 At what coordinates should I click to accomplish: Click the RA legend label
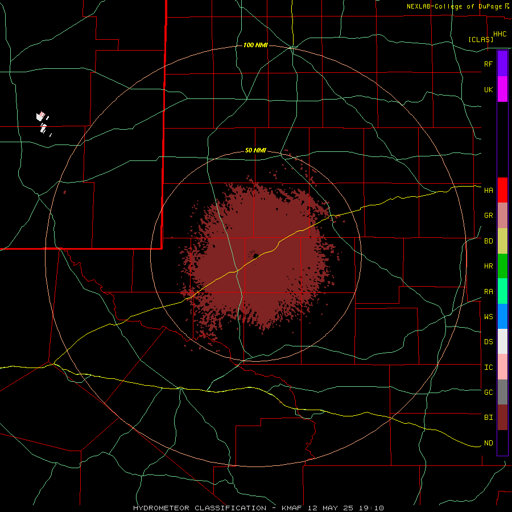488,292
